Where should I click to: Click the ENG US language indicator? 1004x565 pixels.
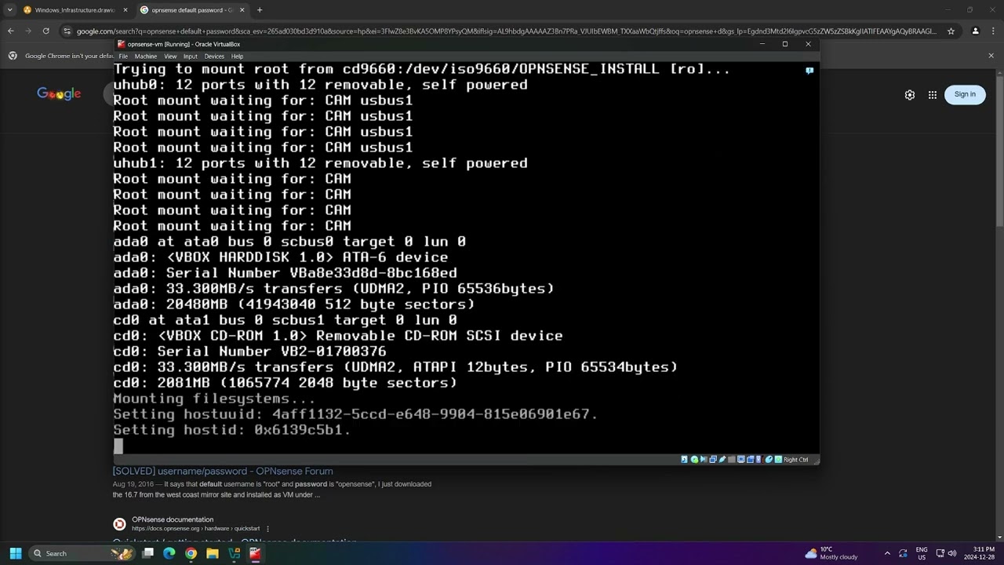pos(922,553)
